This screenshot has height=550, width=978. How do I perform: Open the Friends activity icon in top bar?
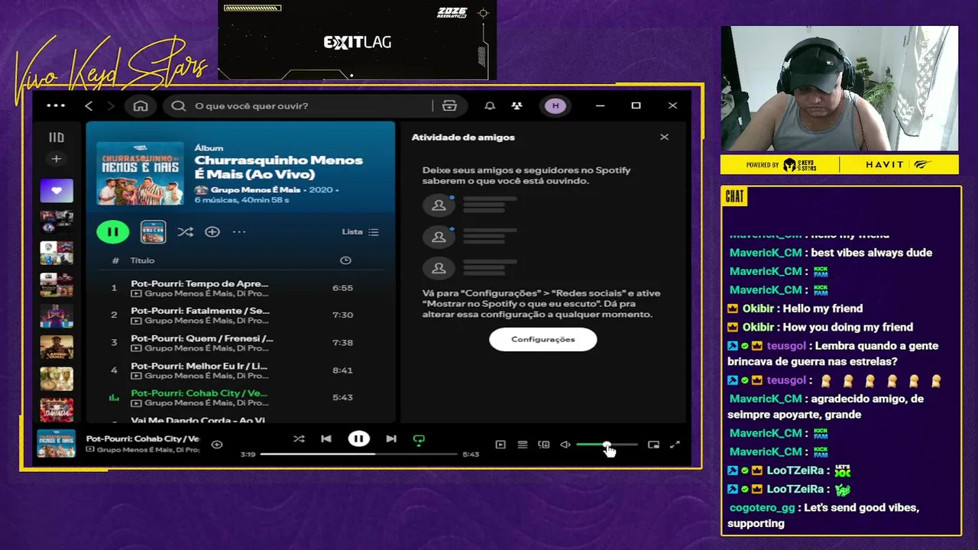coord(517,105)
